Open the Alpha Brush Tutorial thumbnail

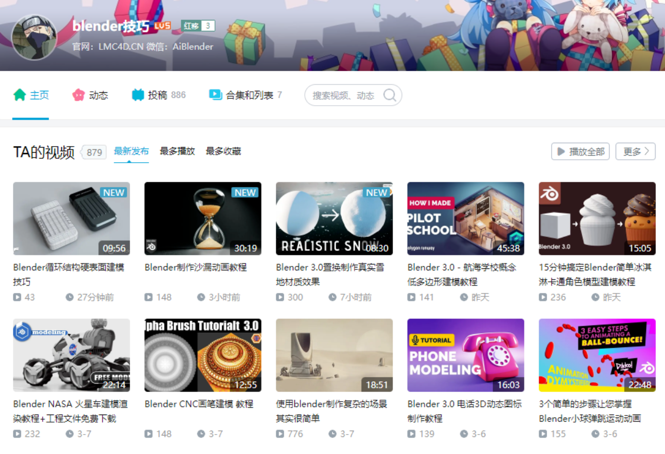tap(203, 355)
